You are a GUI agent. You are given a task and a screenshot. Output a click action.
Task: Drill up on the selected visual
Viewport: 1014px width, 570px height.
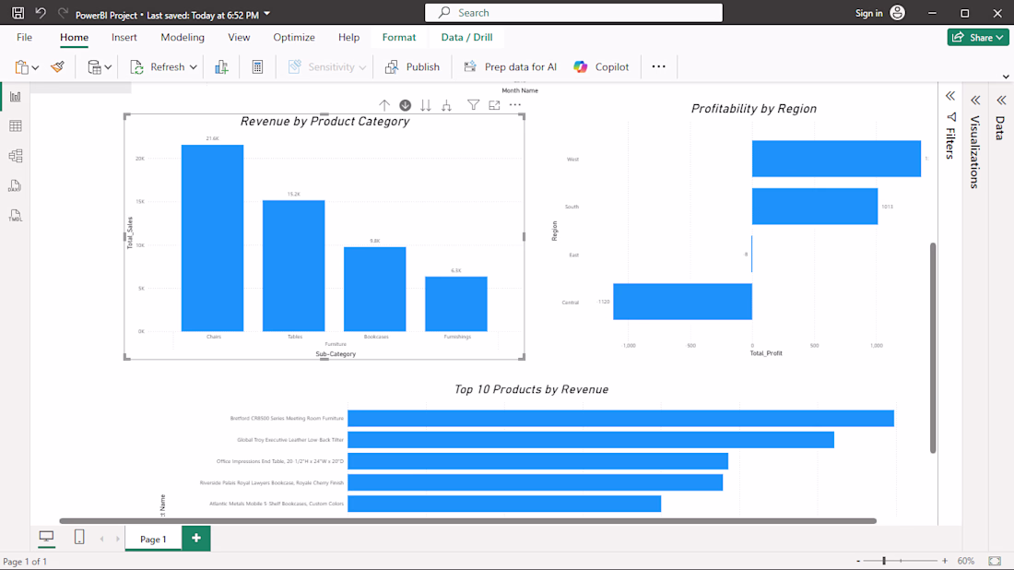(384, 105)
